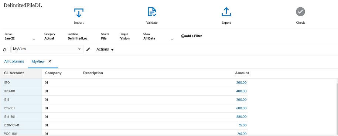338x136 pixels.
Task: Close the MyView tab
Action: tap(50, 61)
